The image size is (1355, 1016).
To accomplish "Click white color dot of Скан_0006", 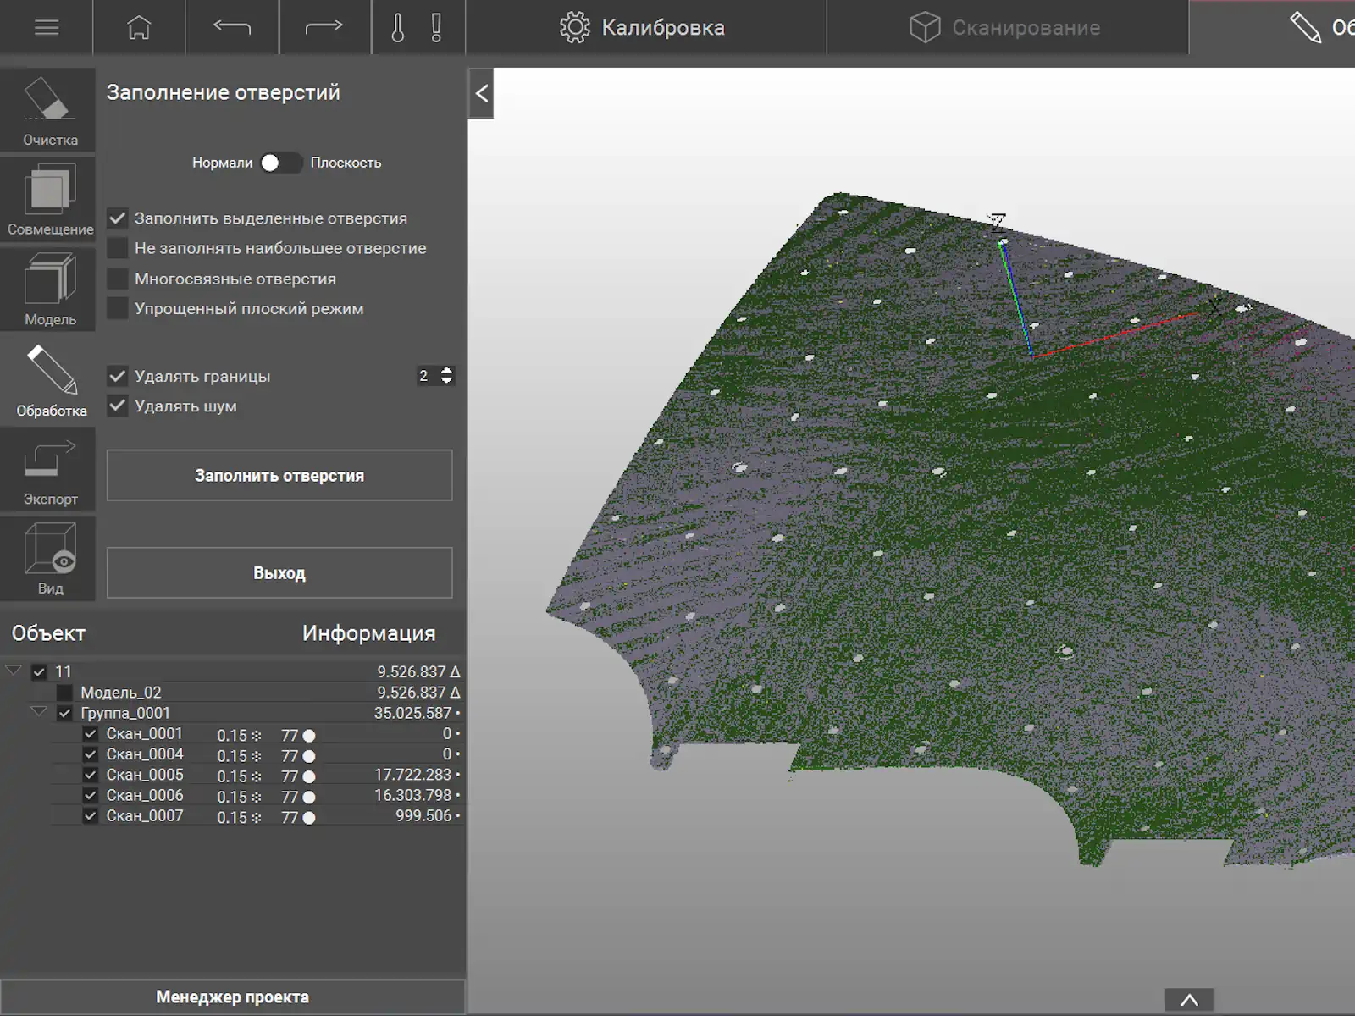I will (x=309, y=798).
